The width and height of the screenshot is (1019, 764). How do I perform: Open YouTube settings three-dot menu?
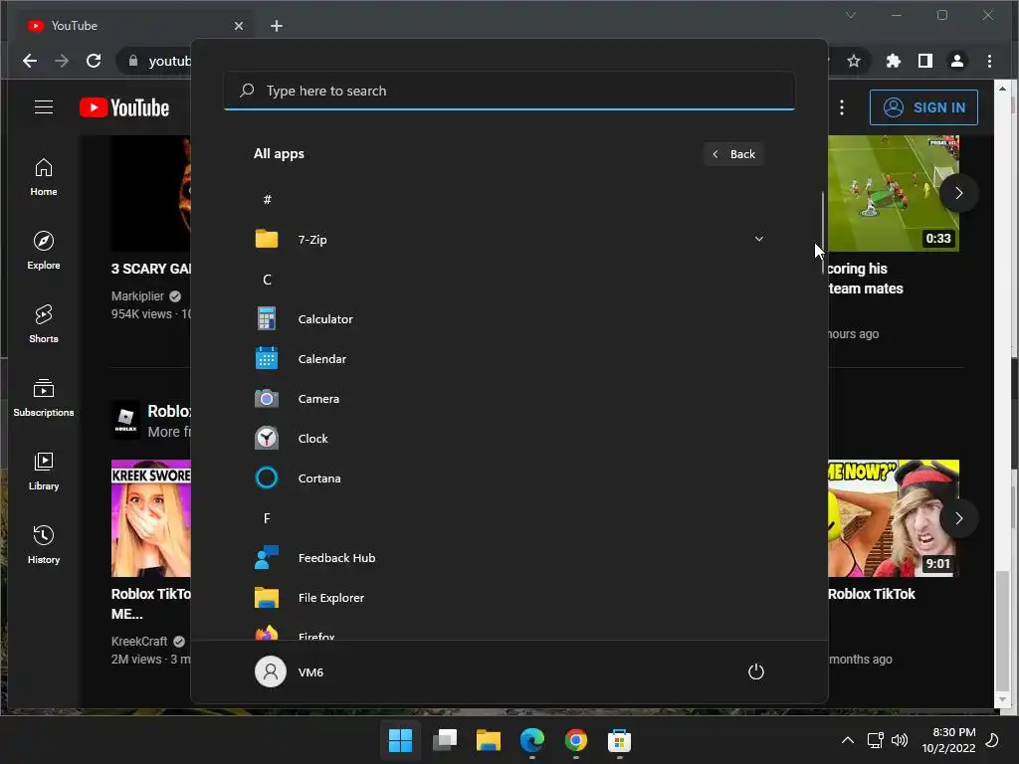point(842,107)
